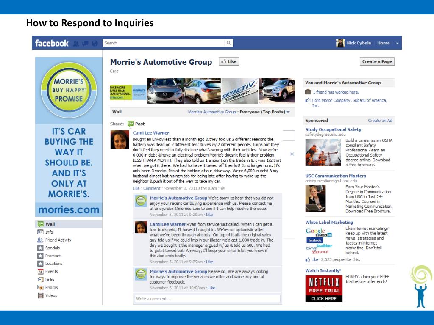Click the search magnifier button
Viewport: 434px width, 325px height.
point(228,43)
